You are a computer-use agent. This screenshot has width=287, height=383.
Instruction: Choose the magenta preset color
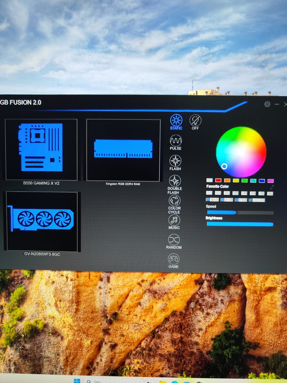pos(271,181)
